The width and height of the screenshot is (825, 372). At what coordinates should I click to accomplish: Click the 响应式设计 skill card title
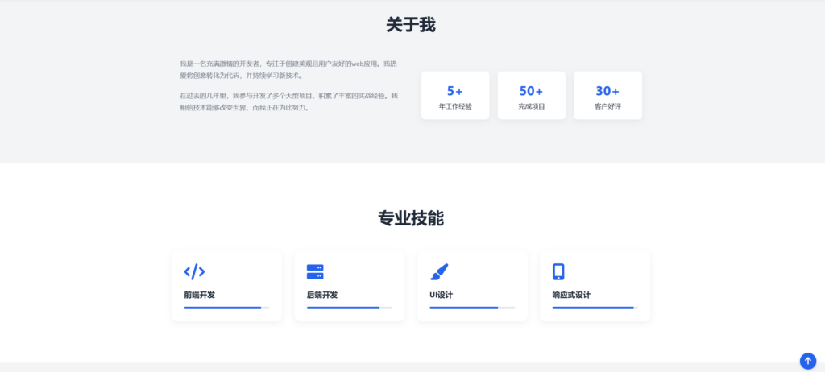pos(571,295)
